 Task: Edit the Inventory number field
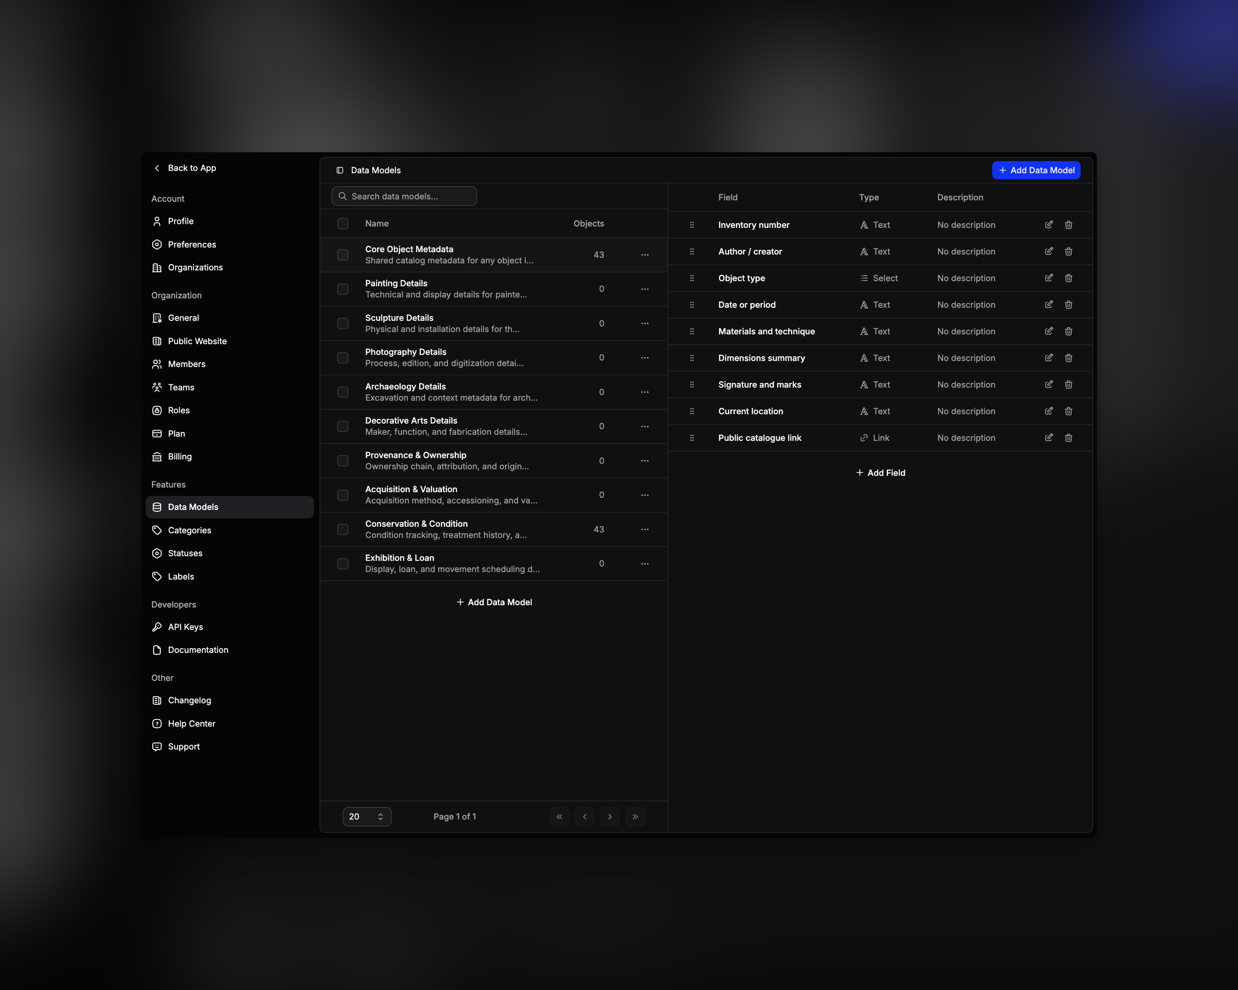click(x=1048, y=225)
